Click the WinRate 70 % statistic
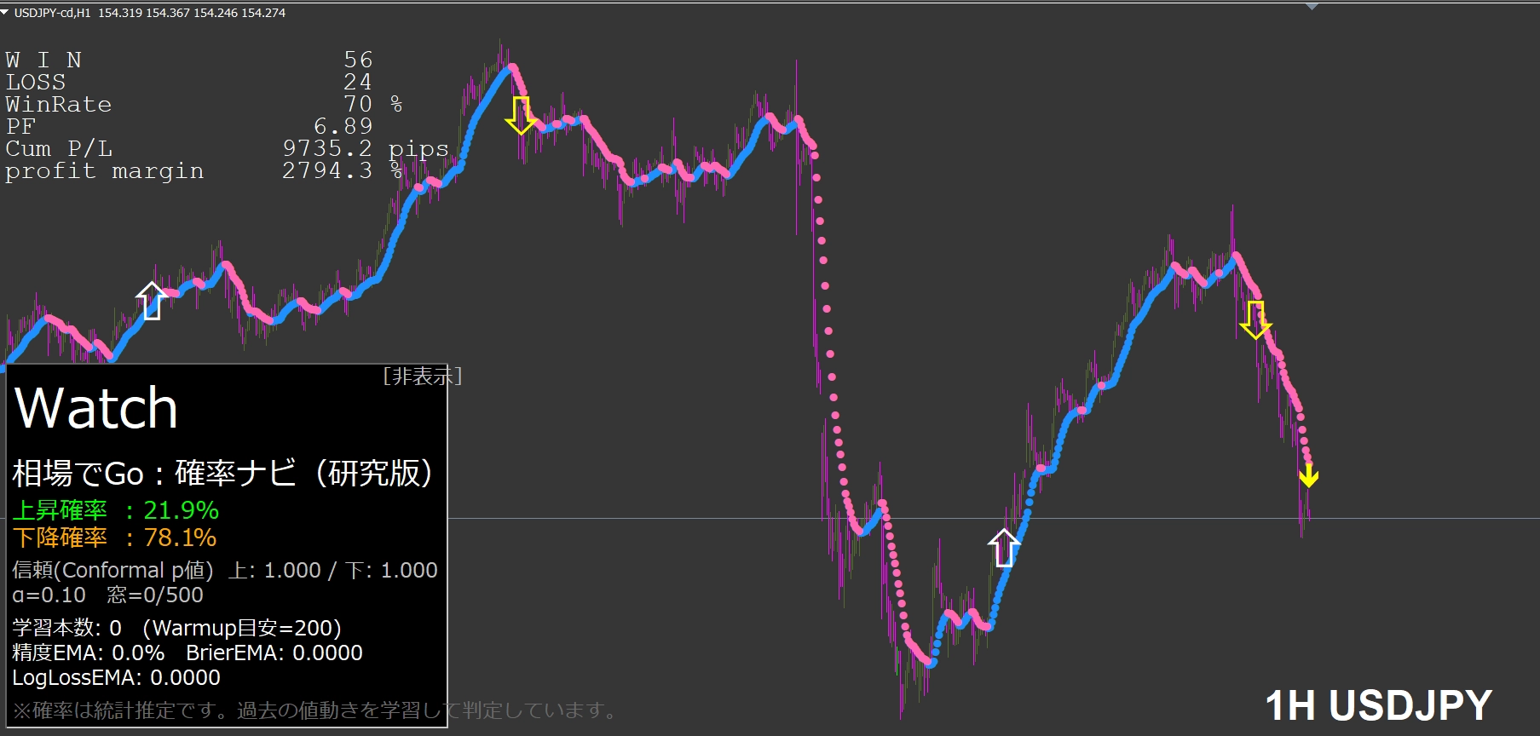Image resolution: width=1540 pixels, height=736 pixels. pyautogui.click(x=203, y=104)
